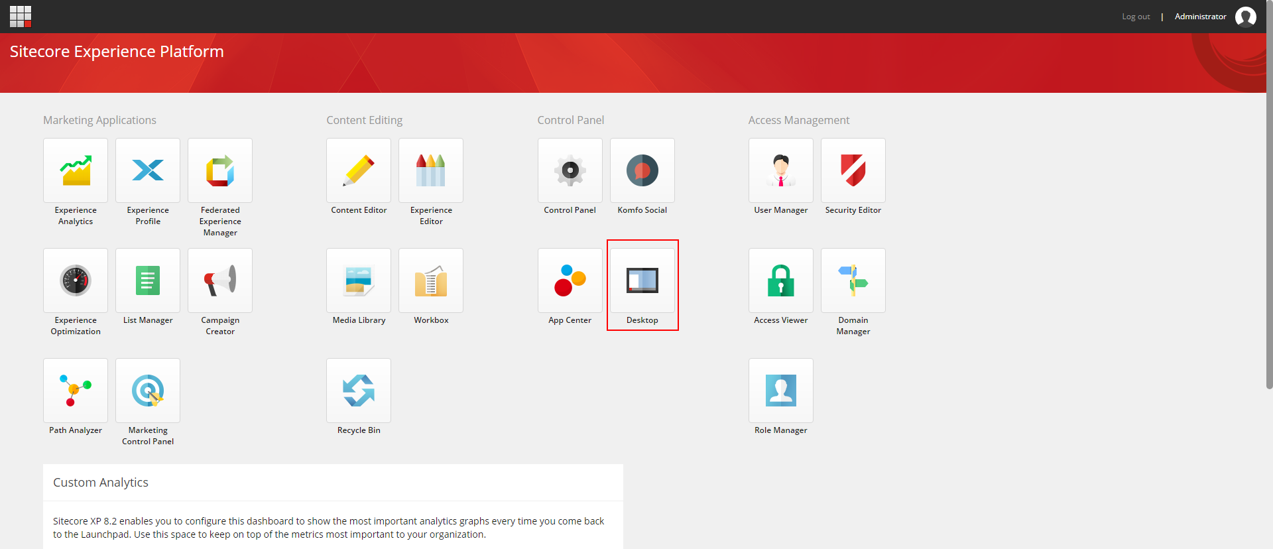Open Federated Experience Manager

point(220,170)
